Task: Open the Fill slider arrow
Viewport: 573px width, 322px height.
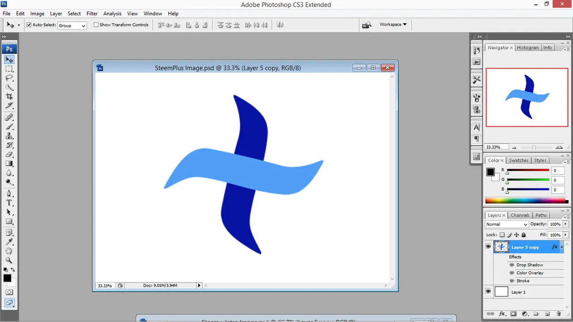Action: point(566,235)
